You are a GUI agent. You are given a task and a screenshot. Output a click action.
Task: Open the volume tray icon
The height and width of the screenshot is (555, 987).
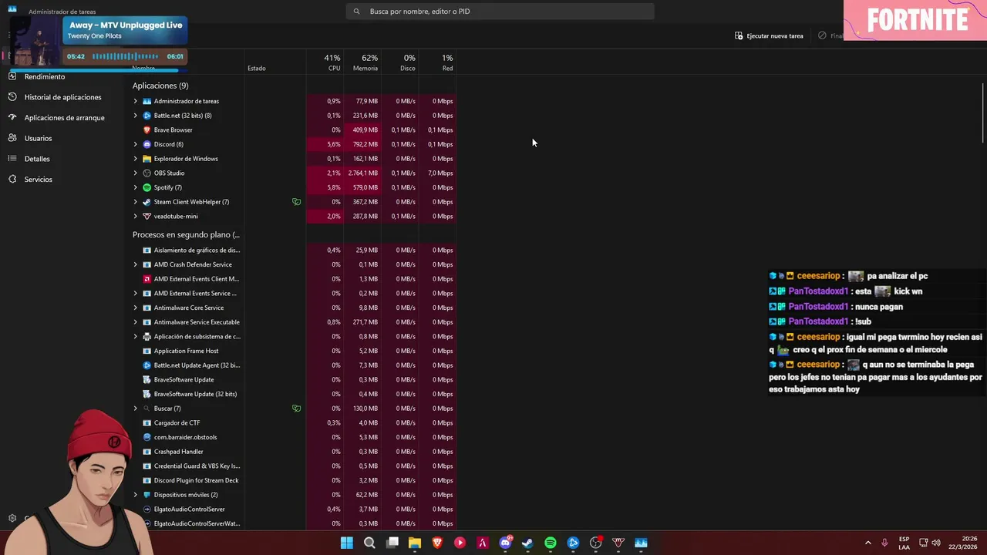[936, 543]
